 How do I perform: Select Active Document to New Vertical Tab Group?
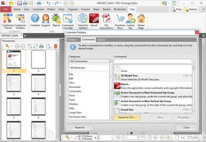(153, 103)
